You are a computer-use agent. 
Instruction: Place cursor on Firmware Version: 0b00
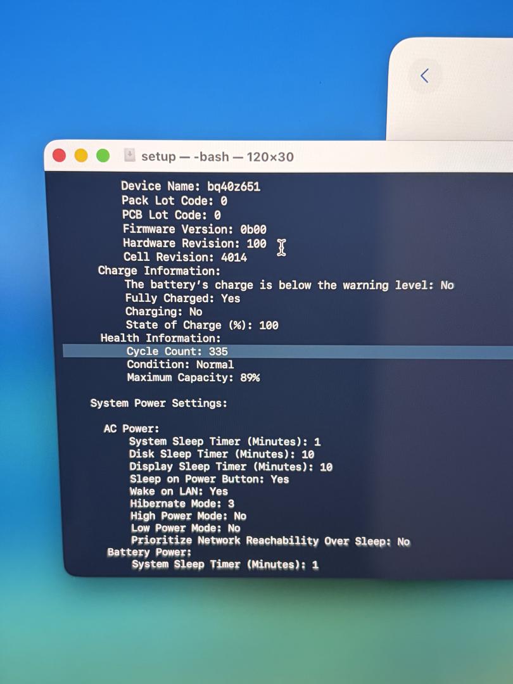click(x=194, y=229)
